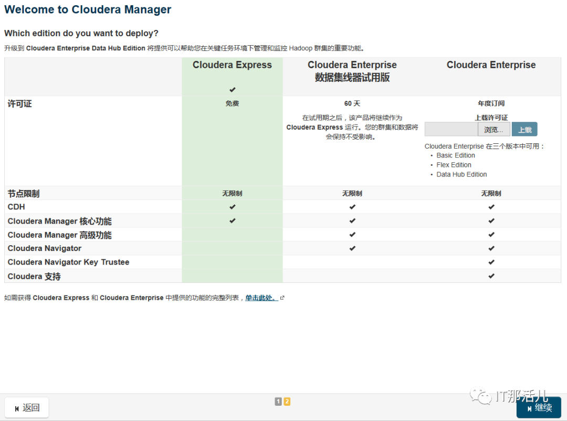Choose Cloudera Enterprise 数据集线器试用版 edition
Screen dimensions: 567x421
[352, 71]
